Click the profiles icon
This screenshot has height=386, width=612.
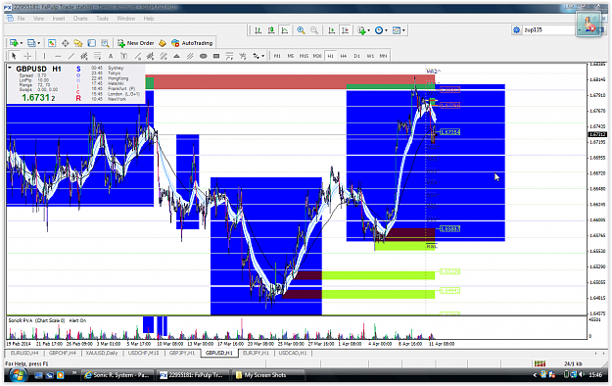31,43
